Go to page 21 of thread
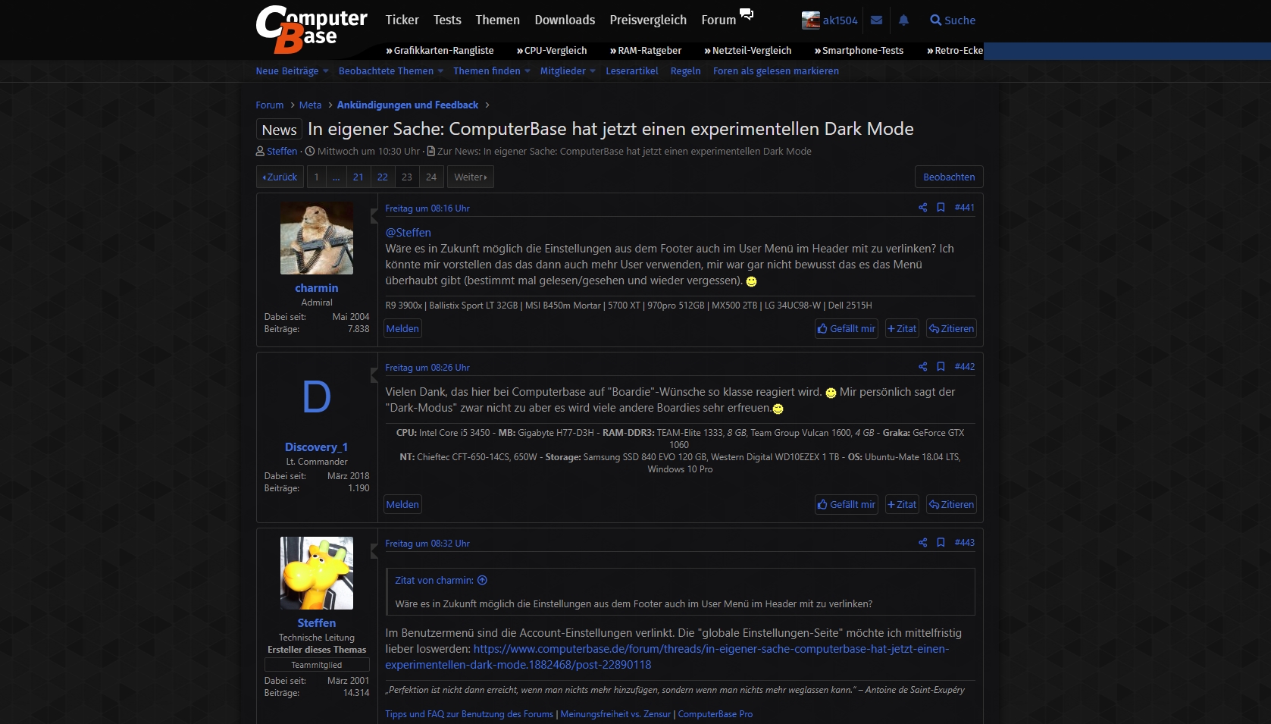The height and width of the screenshot is (724, 1271). click(358, 177)
